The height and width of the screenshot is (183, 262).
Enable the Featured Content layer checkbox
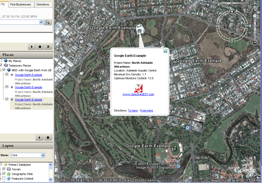click(4, 178)
